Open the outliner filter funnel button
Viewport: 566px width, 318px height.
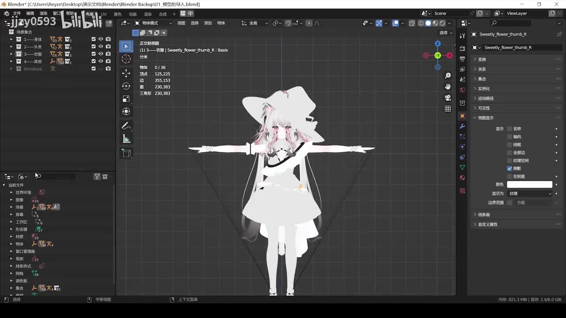pyautogui.click(x=97, y=177)
